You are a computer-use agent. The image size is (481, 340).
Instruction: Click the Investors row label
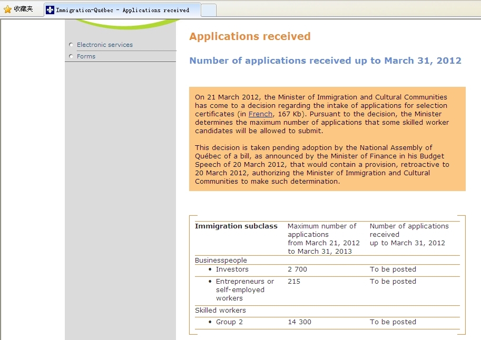[232, 269]
